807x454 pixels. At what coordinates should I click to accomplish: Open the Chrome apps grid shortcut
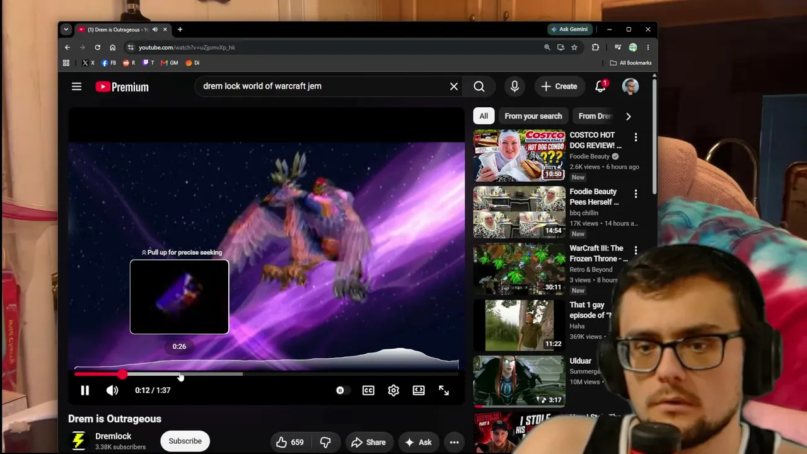(66, 63)
